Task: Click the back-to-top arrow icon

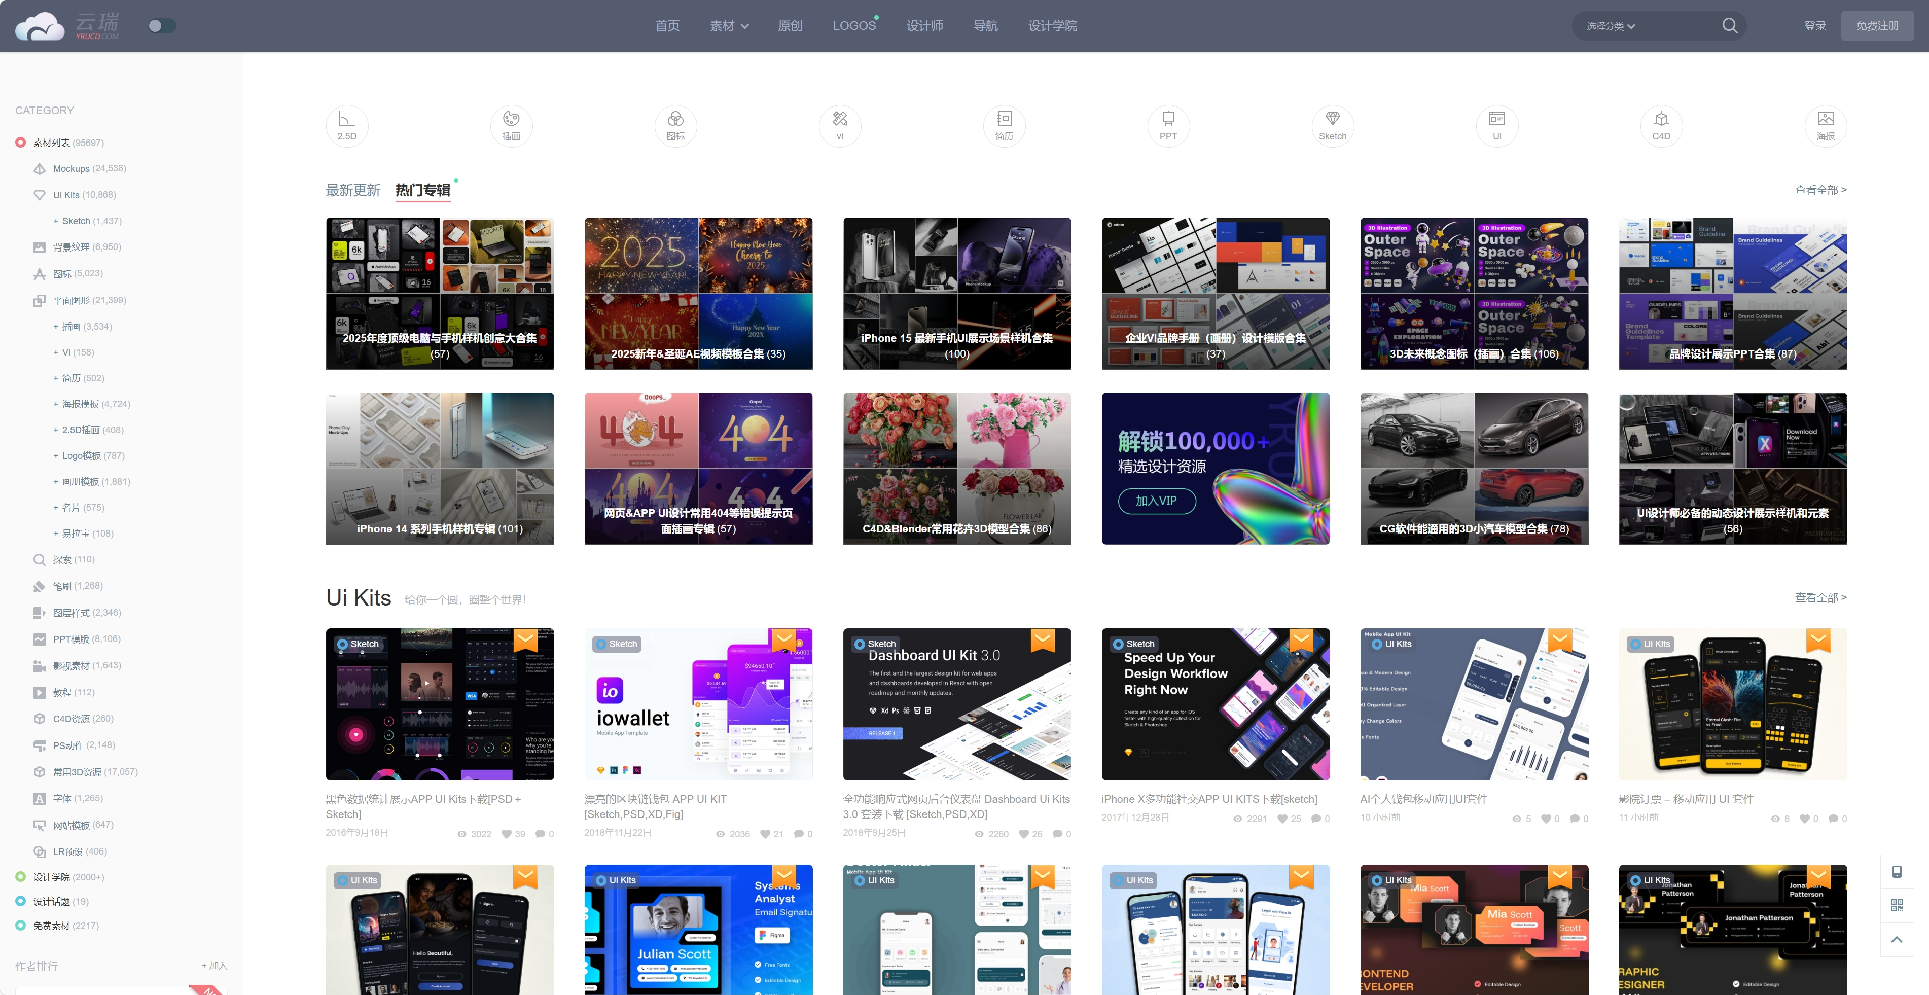Action: (1897, 939)
